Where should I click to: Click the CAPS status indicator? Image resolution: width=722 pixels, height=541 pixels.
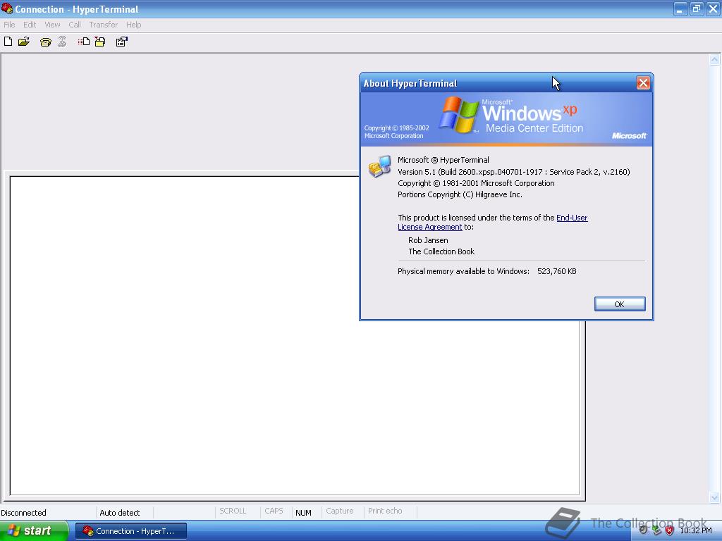(274, 511)
